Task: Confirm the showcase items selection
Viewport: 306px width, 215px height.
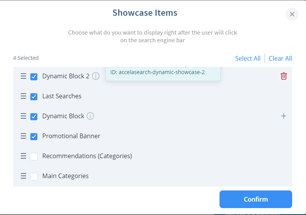Action: pyautogui.click(x=256, y=199)
